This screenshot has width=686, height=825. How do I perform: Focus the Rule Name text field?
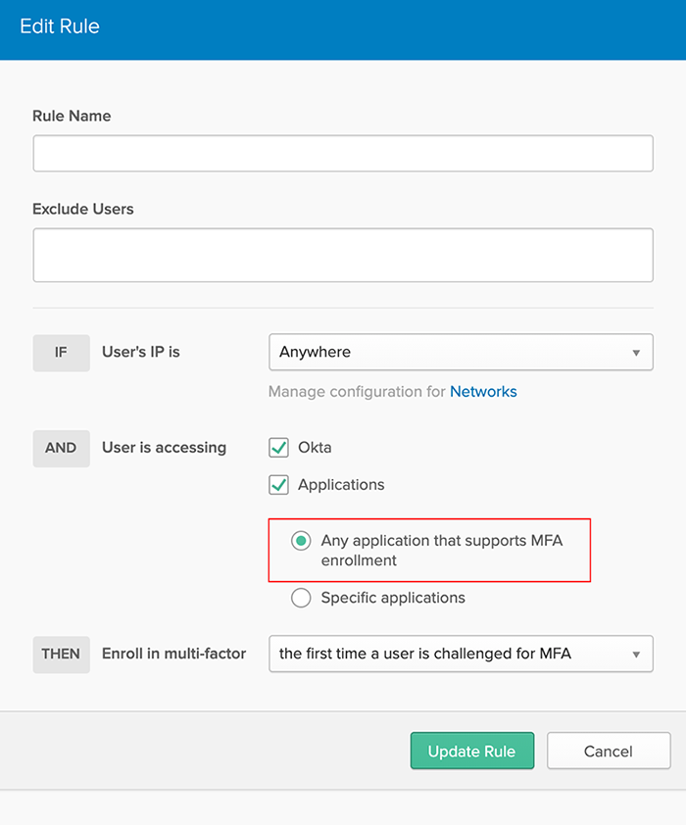(x=343, y=153)
